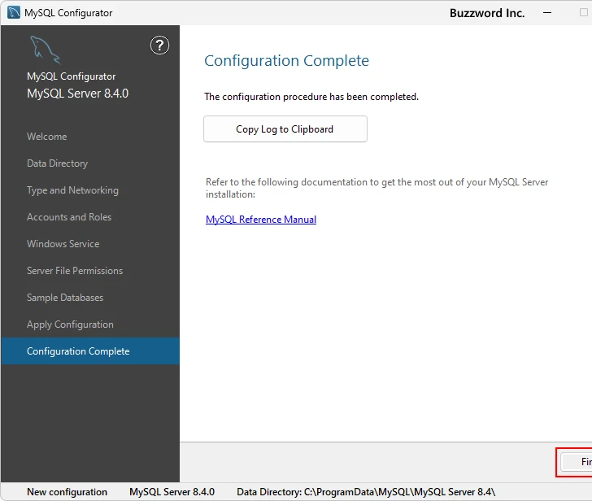Click 'The configuration procedure has been completed.' text
Screen dimensions: 592x501
pos(311,97)
